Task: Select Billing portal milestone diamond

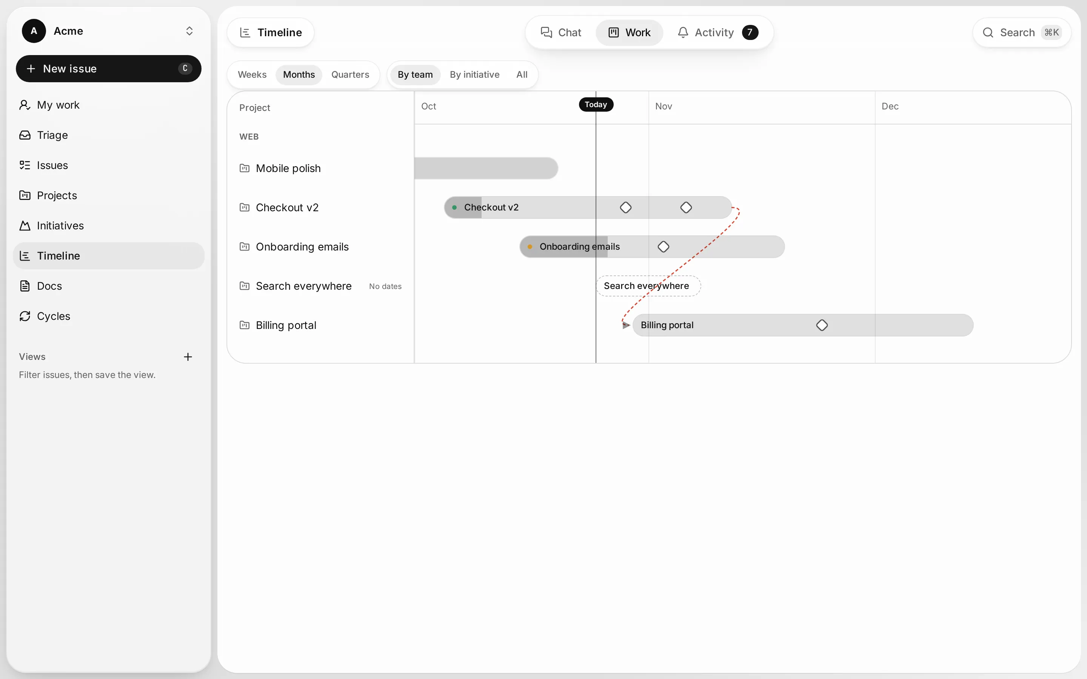Action: pos(822,325)
